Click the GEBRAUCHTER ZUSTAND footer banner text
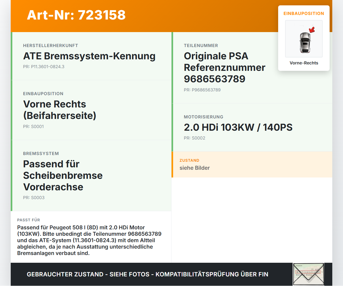Screen dimensions: 343x286 pos(147,275)
